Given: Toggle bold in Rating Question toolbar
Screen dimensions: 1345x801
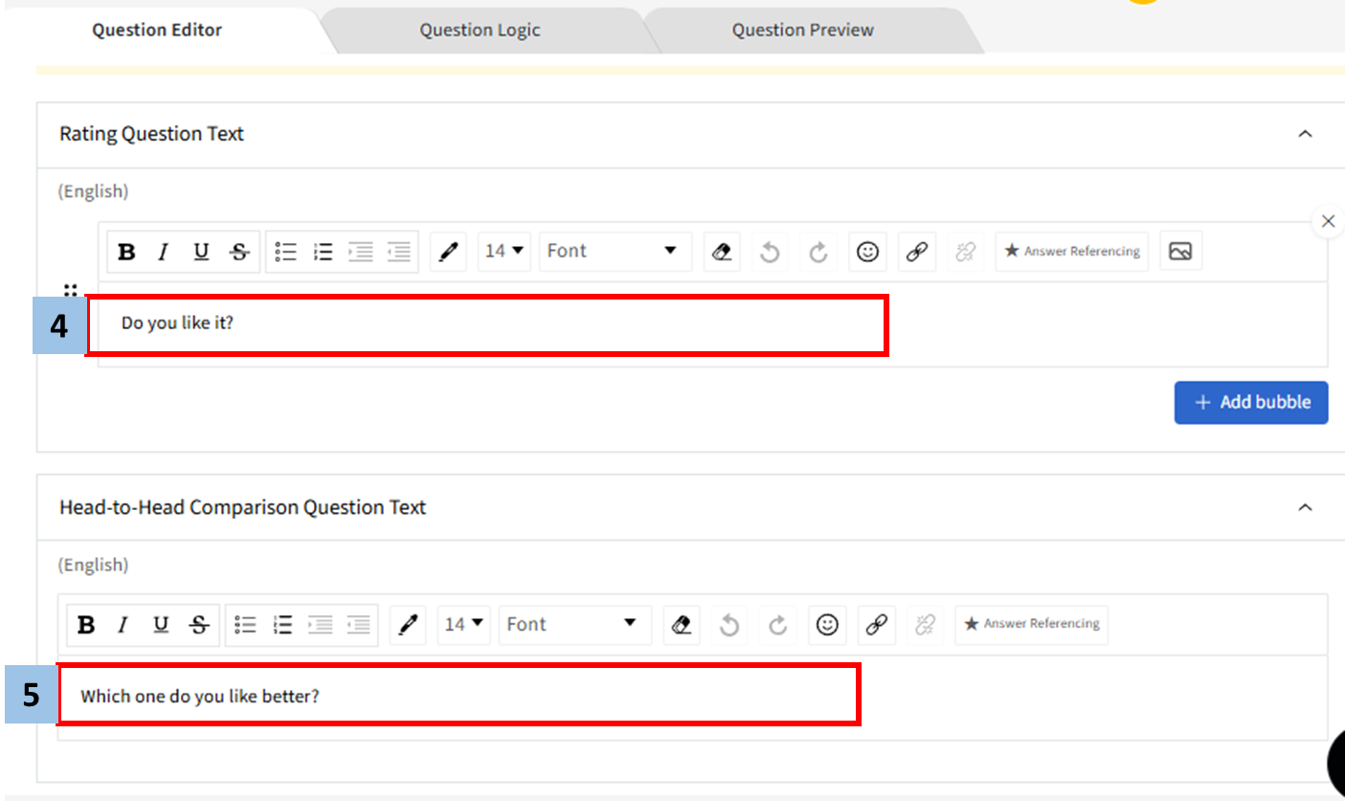Looking at the screenshot, I should (125, 252).
